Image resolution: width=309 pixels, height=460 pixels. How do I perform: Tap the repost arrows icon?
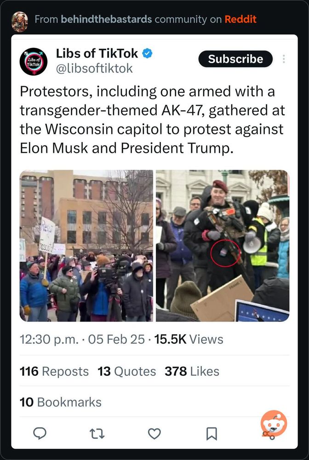pos(97,434)
